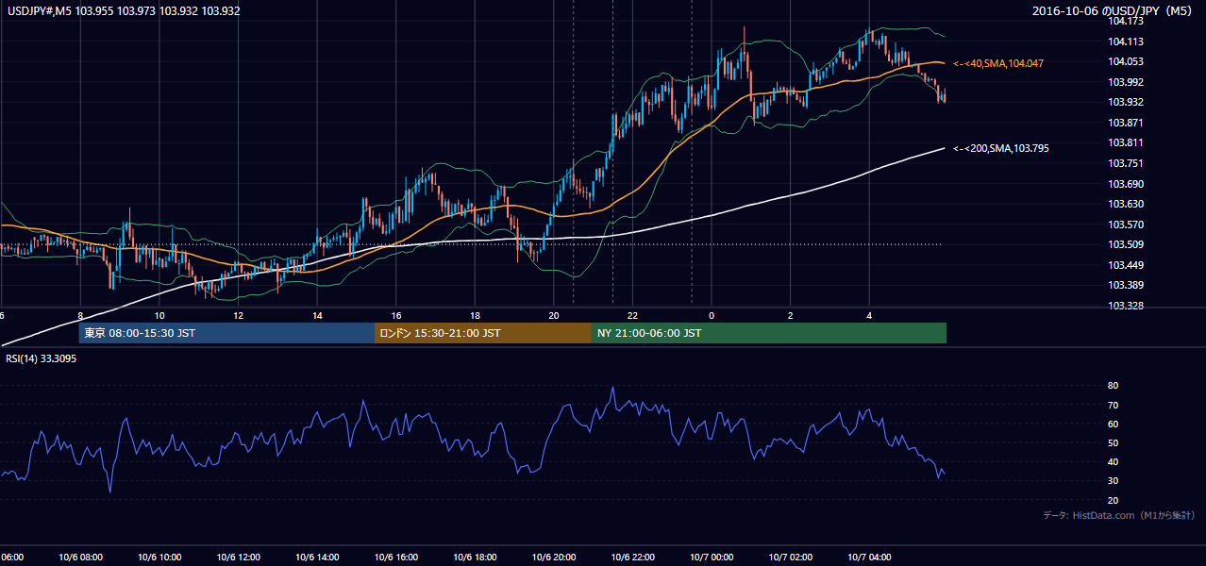
Task: Click RSI scale value 50
Action: (1113, 442)
